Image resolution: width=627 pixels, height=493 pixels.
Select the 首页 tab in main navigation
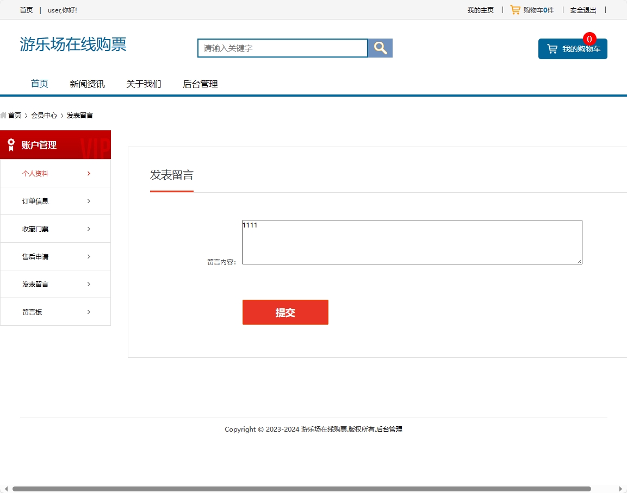[x=39, y=84]
